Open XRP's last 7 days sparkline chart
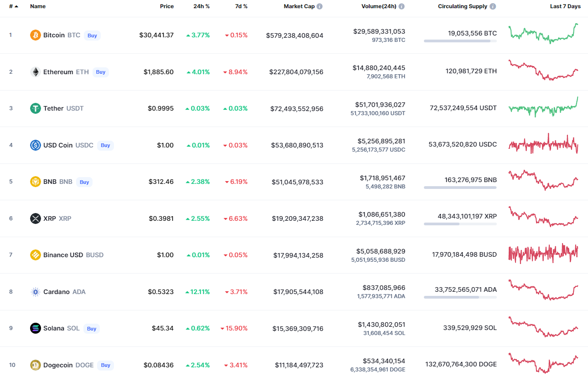Image resolution: width=588 pixels, height=381 pixels. (543, 217)
